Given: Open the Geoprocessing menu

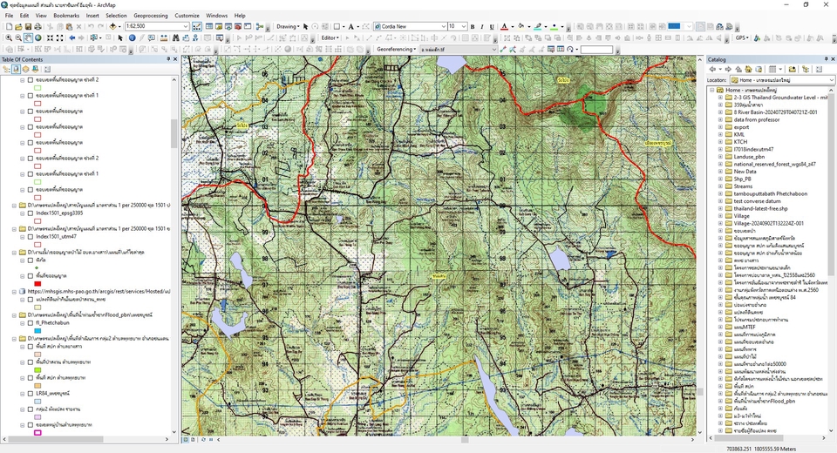Looking at the screenshot, I should (x=150, y=16).
